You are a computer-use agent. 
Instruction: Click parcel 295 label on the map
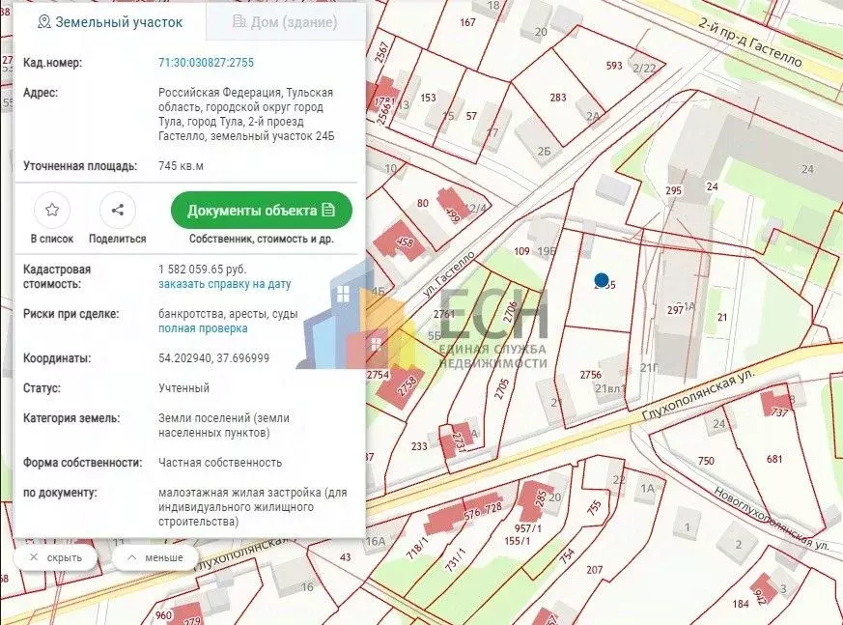pyautogui.click(x=673, y=190)
